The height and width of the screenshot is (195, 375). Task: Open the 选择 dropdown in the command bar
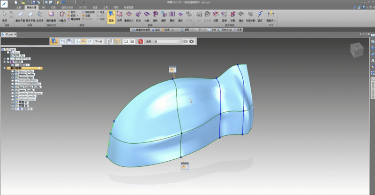coord(178,41)
